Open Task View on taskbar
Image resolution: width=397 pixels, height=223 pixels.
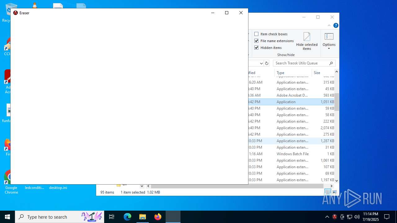click(112, 217)
